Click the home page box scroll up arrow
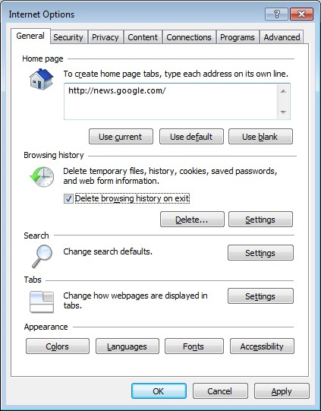Viewport: 321px width, 411px height. pyautogui.click(x=283, y=91)
